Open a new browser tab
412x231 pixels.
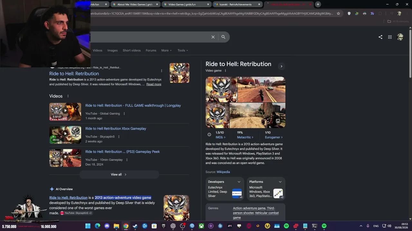318,4
